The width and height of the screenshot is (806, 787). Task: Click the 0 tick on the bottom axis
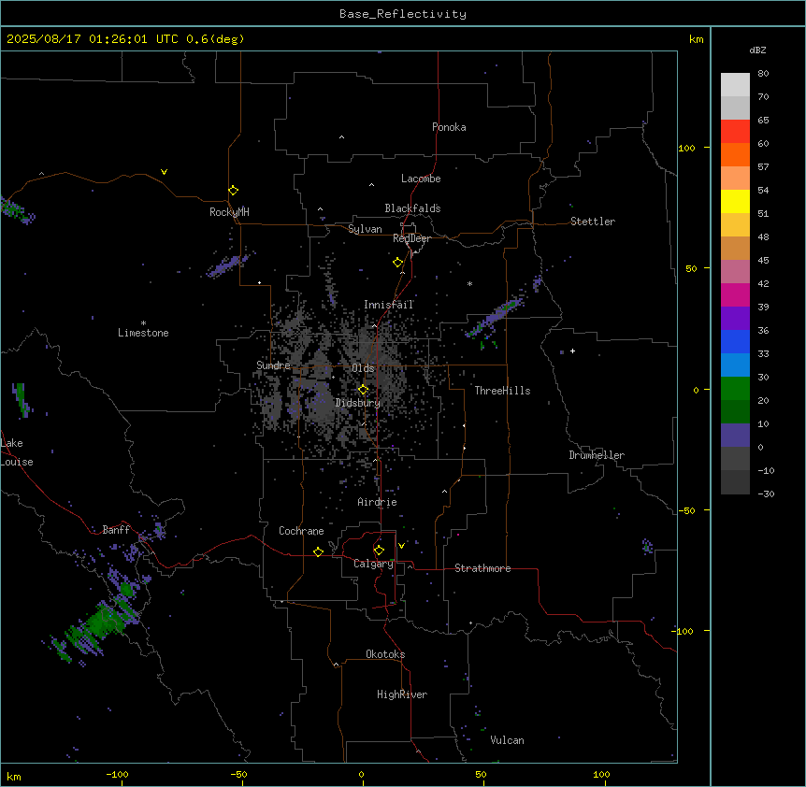click(x=361, y=774)
